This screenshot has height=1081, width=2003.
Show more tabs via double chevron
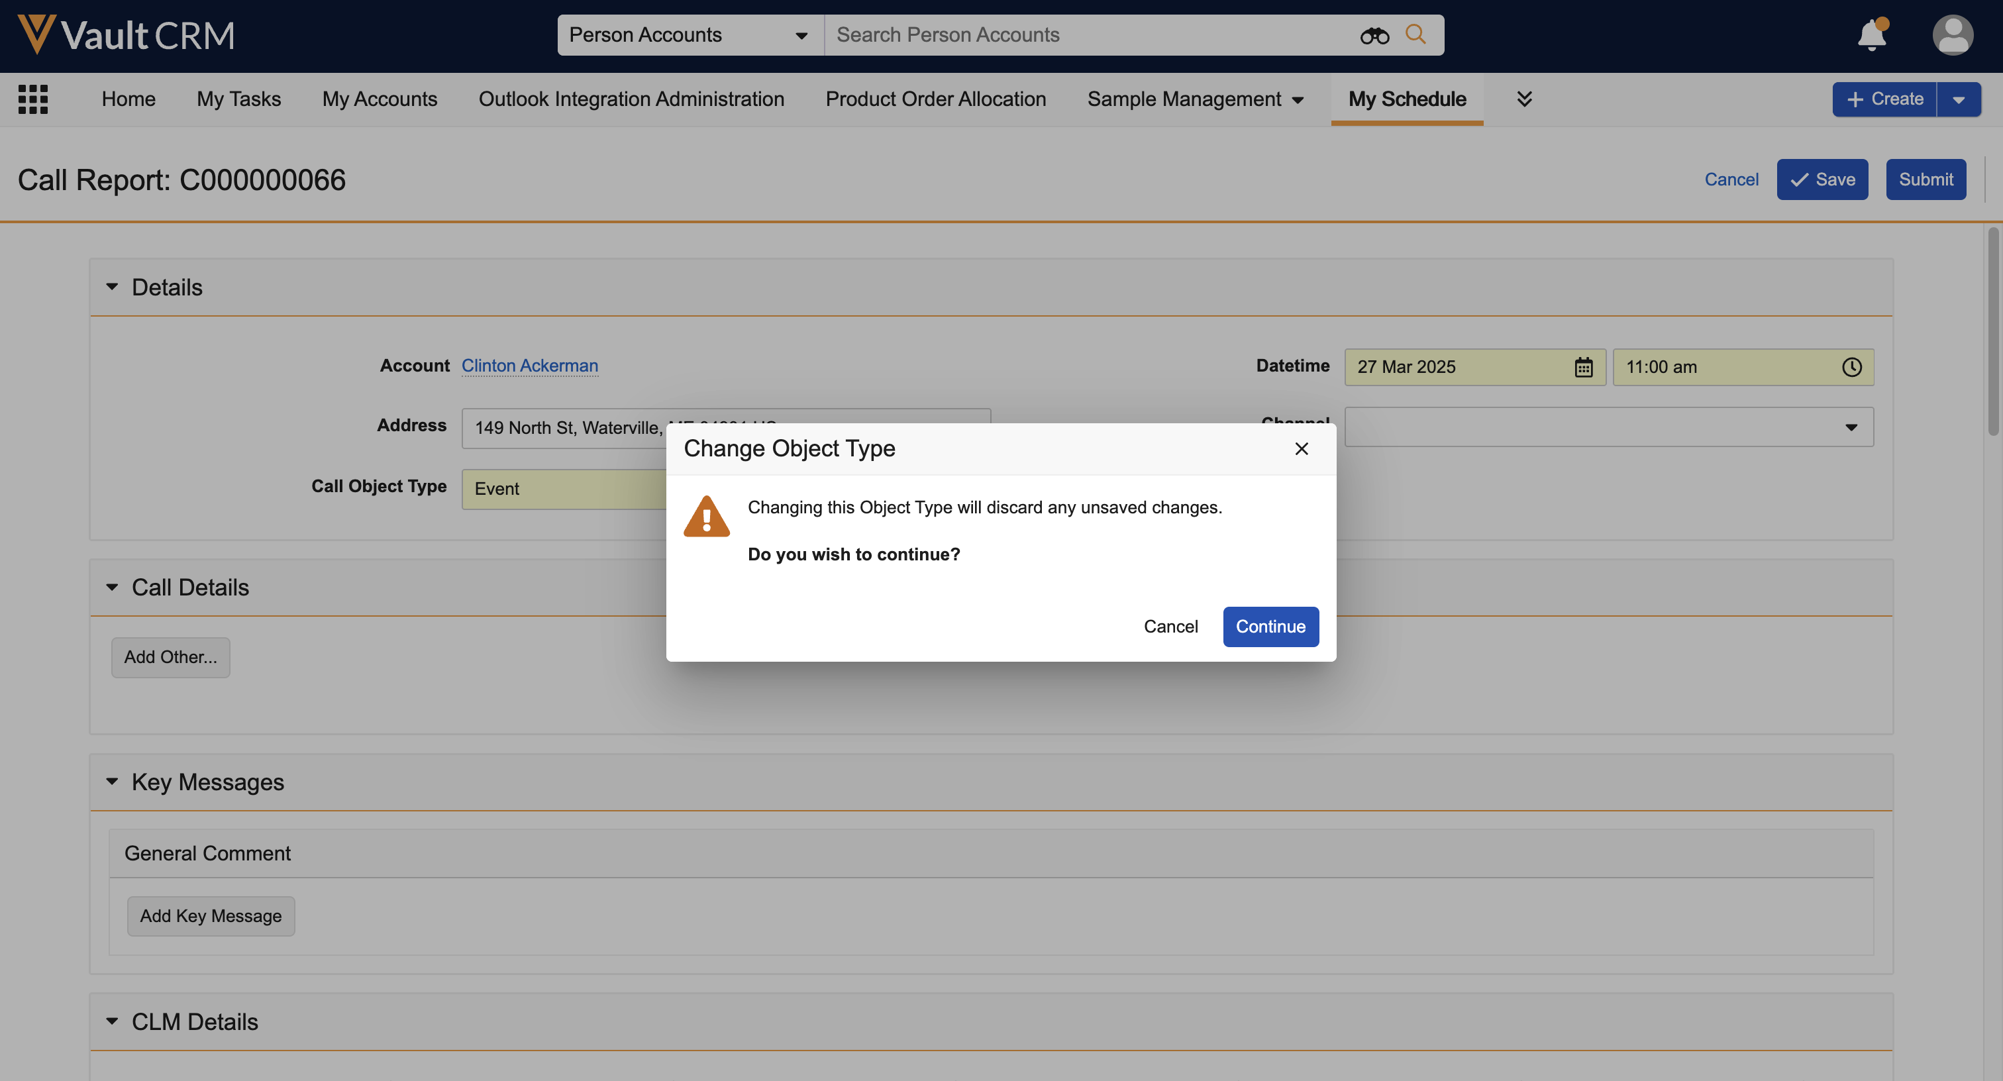pos(1524,99)
